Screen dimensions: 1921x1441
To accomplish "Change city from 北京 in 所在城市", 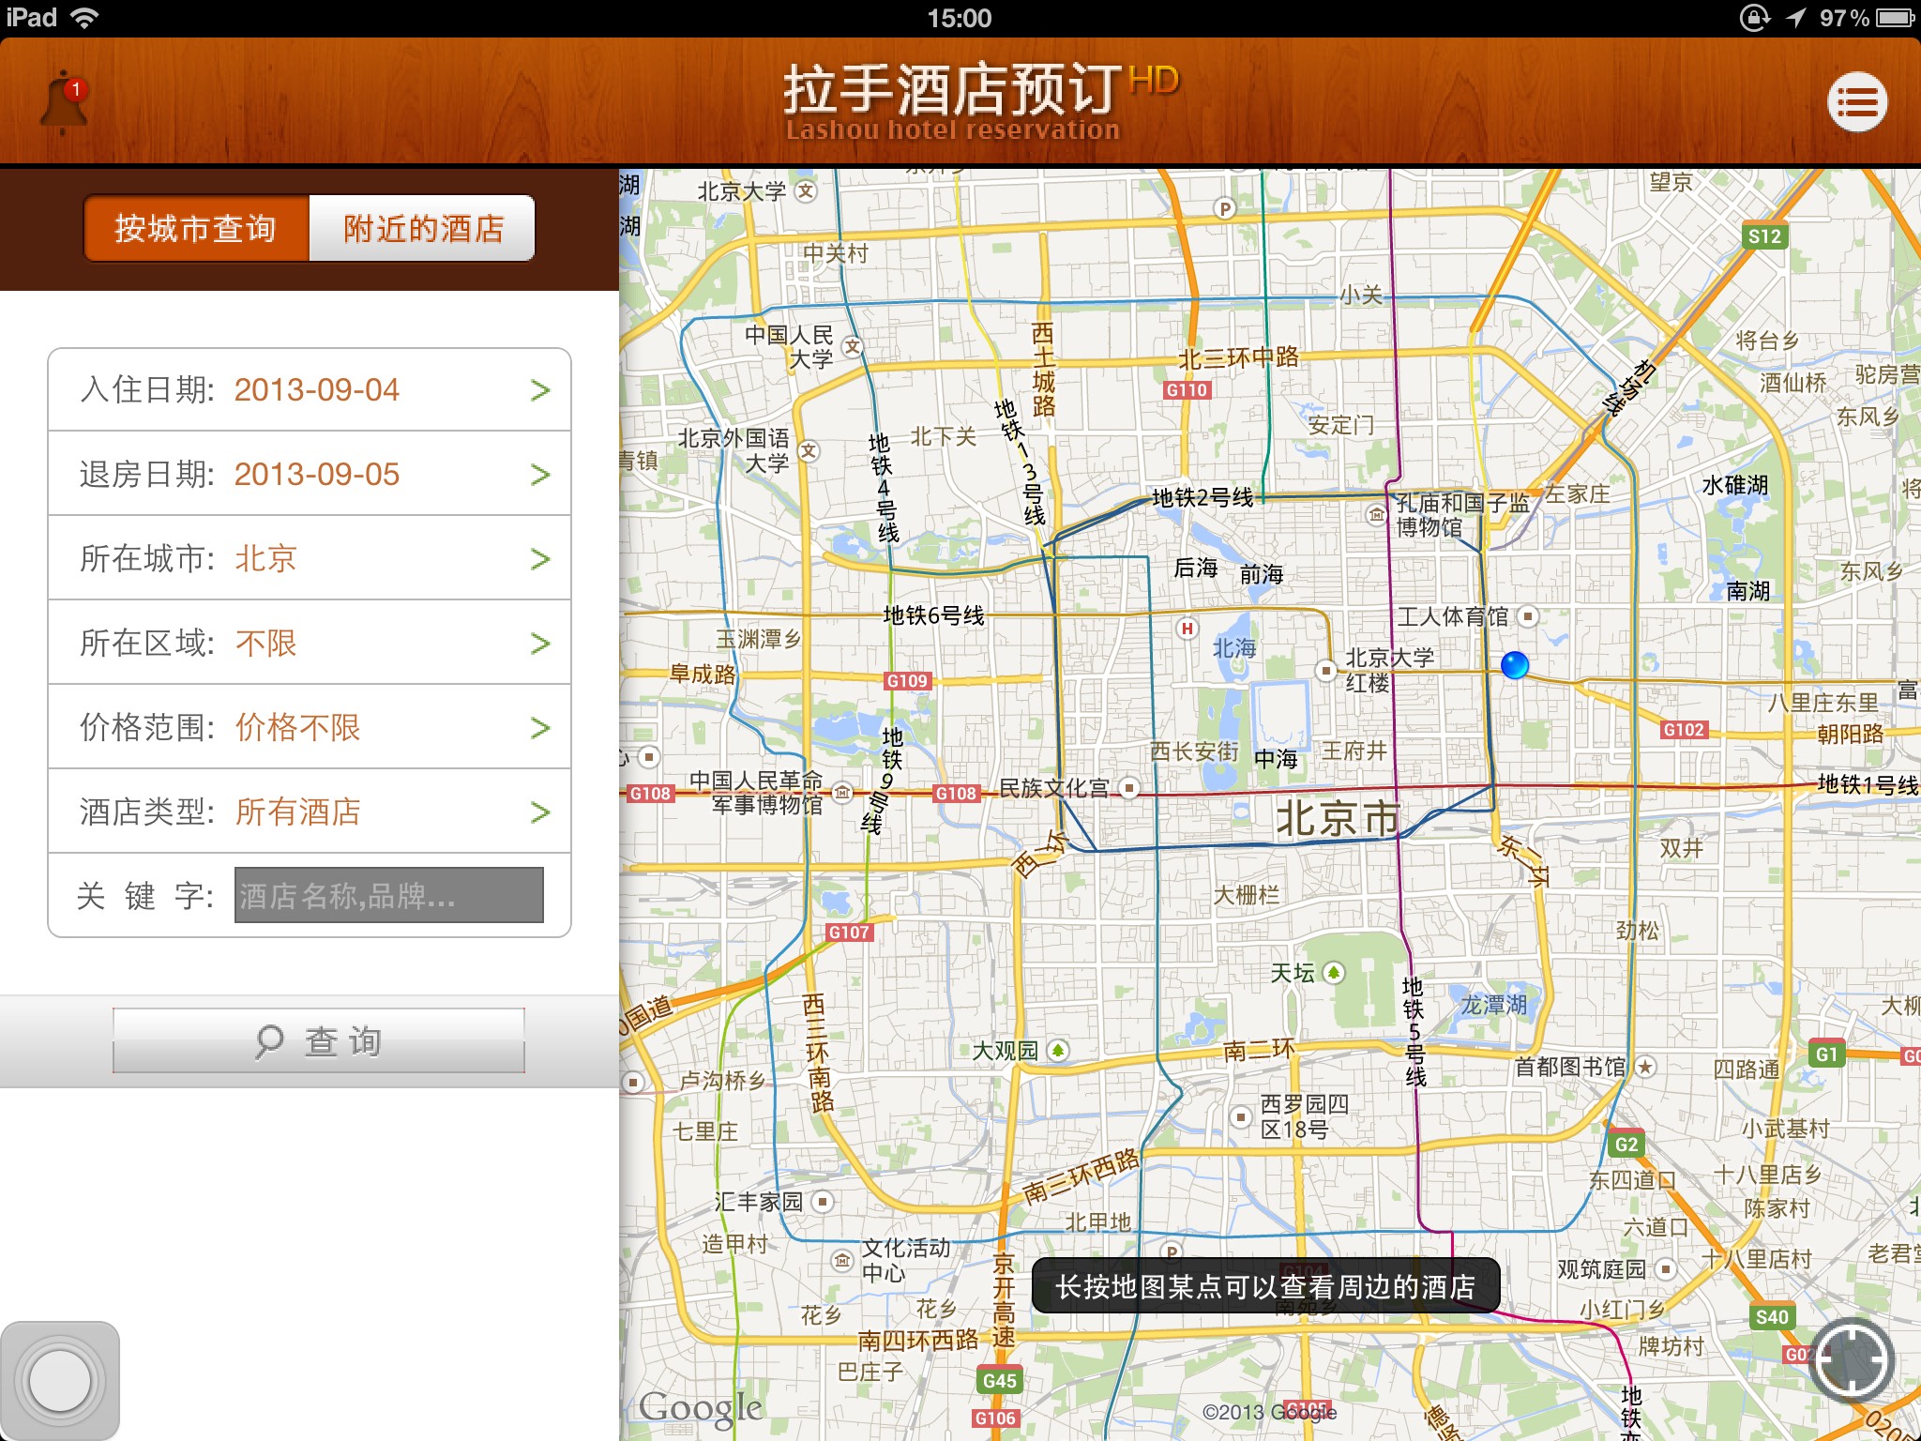I will pyautogui.click(x=310, y=558).
